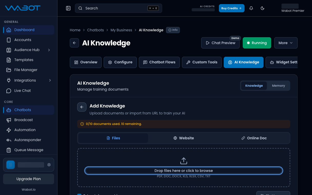312x195 pixels.
Task: Click the upload arrow icon in drop zone
Action: click(x=184, y=161)
